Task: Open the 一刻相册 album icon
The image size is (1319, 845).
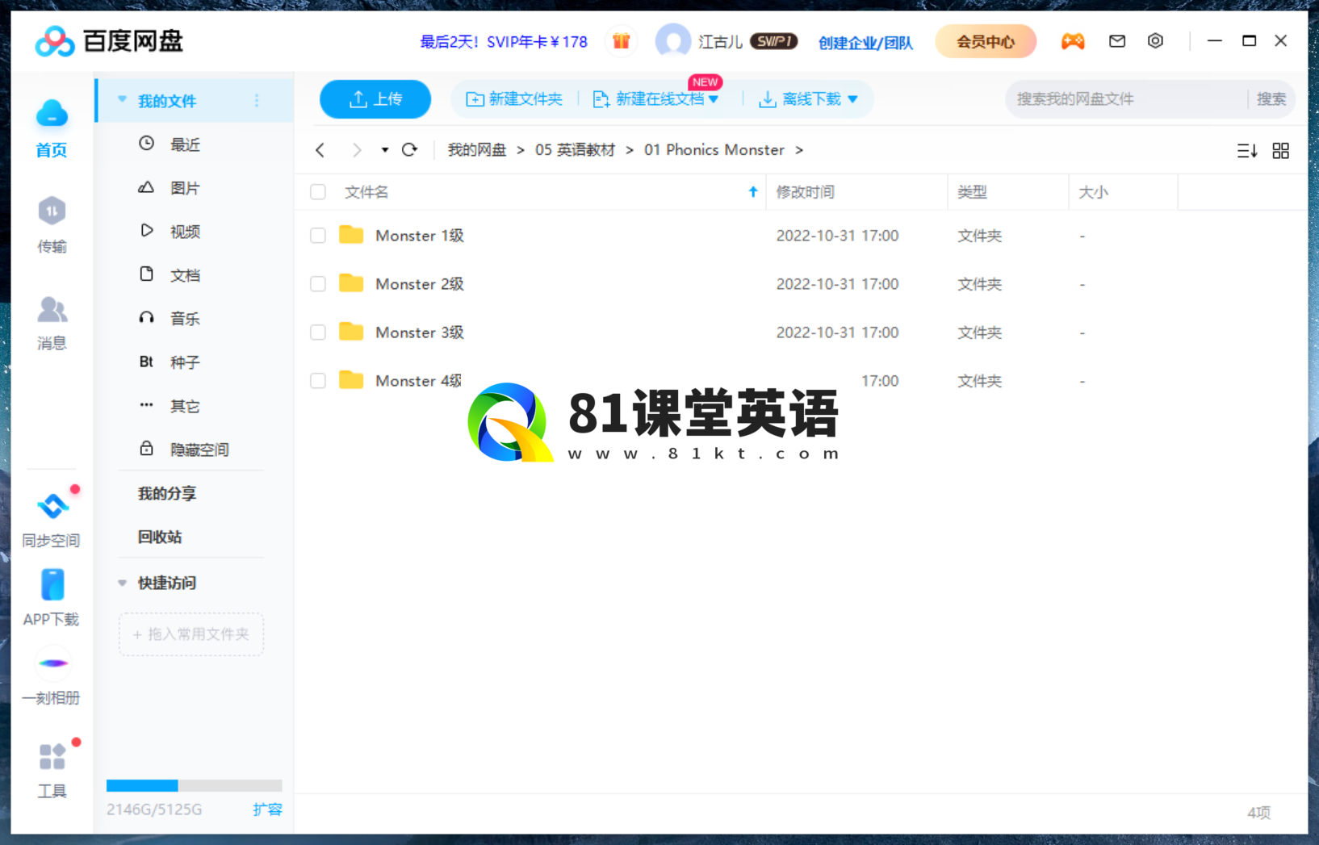Action: point(52,663)
